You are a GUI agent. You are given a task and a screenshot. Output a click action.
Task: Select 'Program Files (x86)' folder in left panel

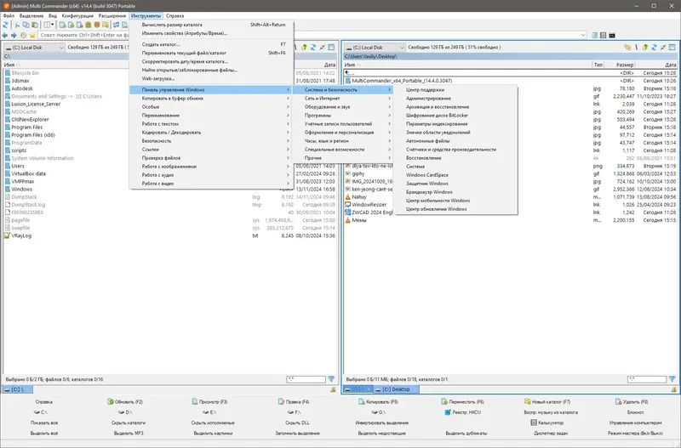33,135
